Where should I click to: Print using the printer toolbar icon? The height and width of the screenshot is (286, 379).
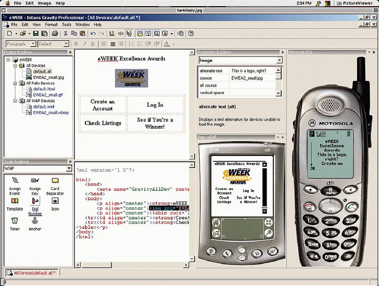click(55, 33)
